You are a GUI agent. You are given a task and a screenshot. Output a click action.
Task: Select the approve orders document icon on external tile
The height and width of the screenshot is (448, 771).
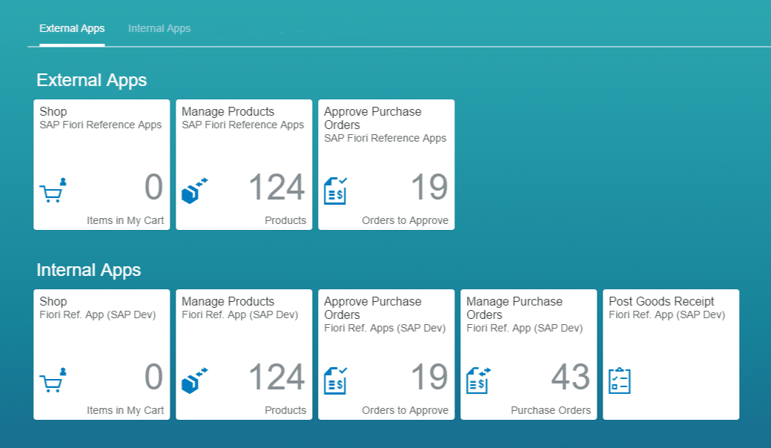334,191
